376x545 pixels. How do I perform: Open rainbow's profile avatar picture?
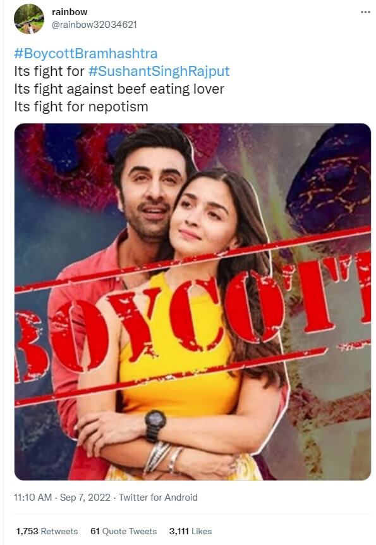click(x=29, y=19)
